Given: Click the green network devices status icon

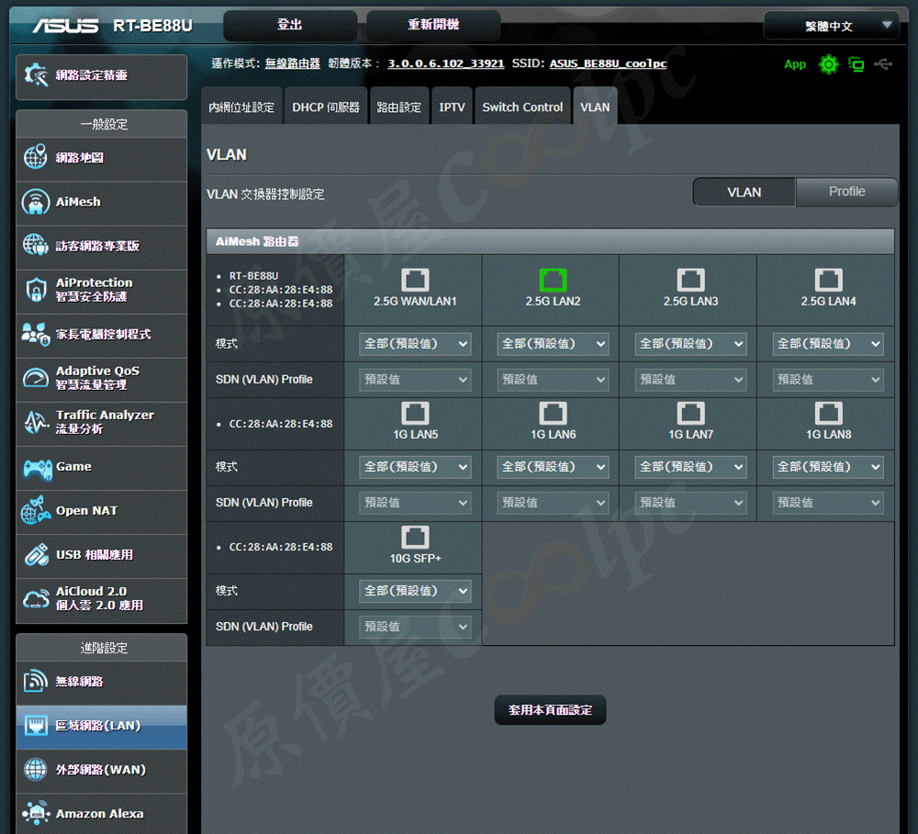Looking at the screenshot, I should [x=856, y=64].
